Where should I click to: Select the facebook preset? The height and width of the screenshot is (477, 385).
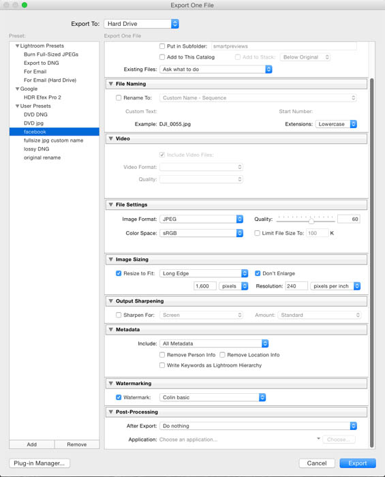(x=54, y=132)
